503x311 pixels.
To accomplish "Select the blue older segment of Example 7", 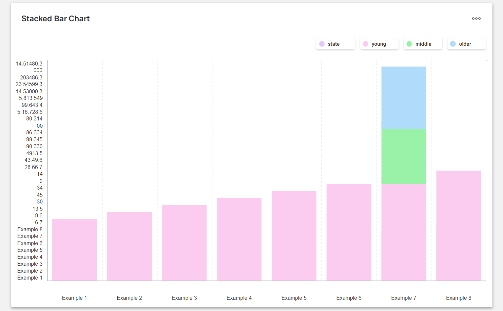I will (x=404, y=98).
